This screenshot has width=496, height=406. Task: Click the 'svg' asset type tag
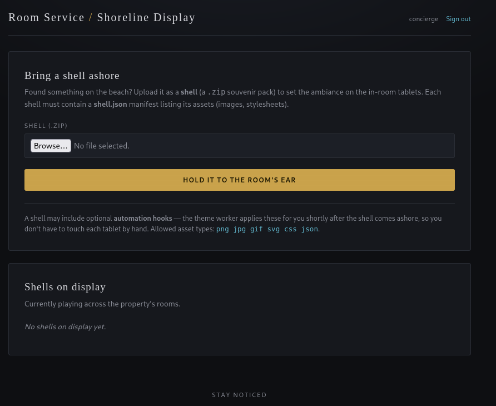coord(274,229)
